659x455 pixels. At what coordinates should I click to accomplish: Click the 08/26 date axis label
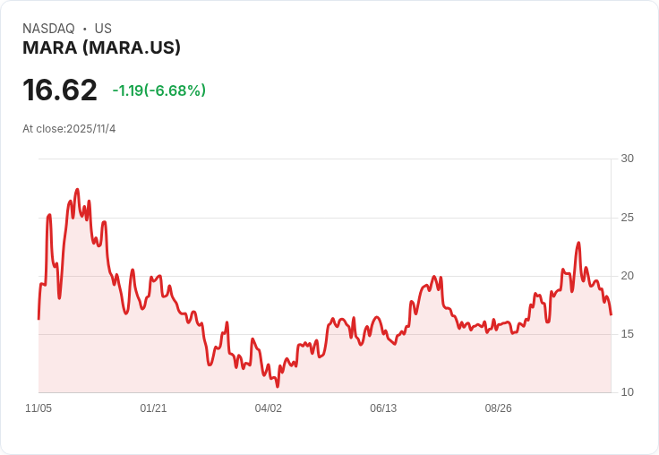tap(499, 408)
